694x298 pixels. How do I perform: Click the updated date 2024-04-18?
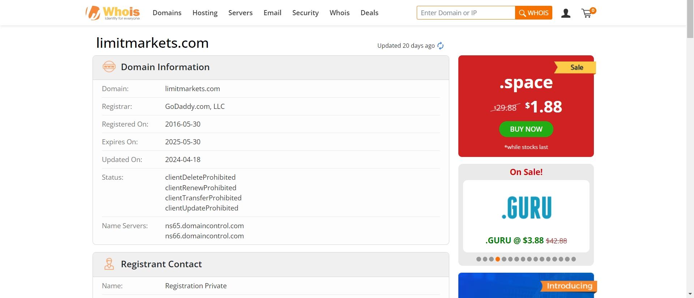click(x=183, y=159)
